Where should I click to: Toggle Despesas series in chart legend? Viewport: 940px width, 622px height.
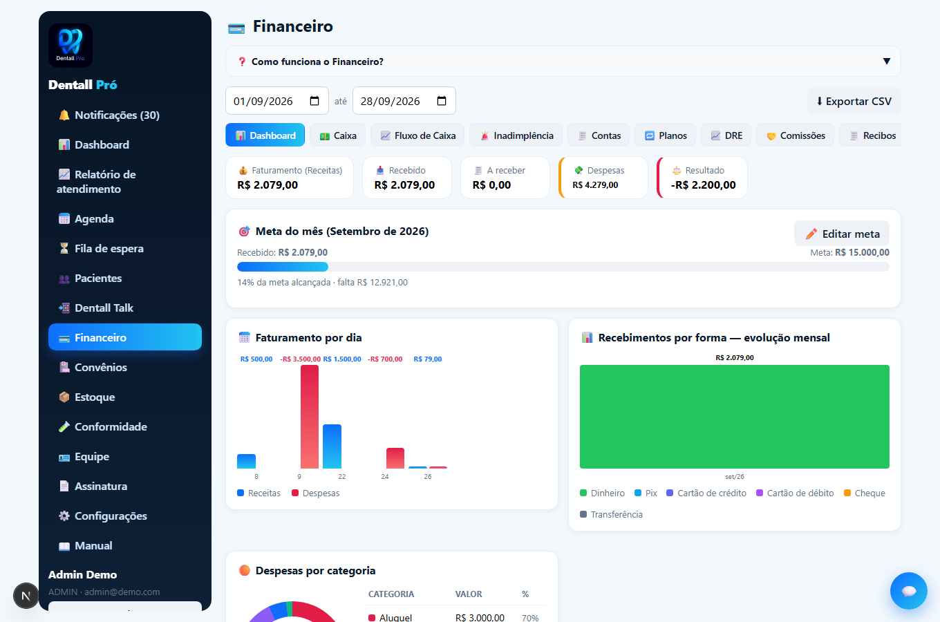[x=316, y=493]
